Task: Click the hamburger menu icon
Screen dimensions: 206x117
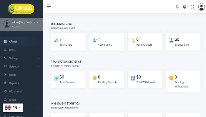Action: 49,6
